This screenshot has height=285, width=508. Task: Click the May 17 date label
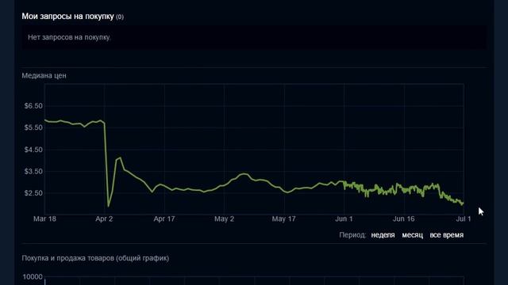click(x=284, y=218)
